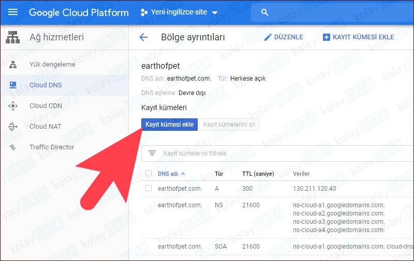Check the earthofpet.com. A record checkbox

click(149, 188)
